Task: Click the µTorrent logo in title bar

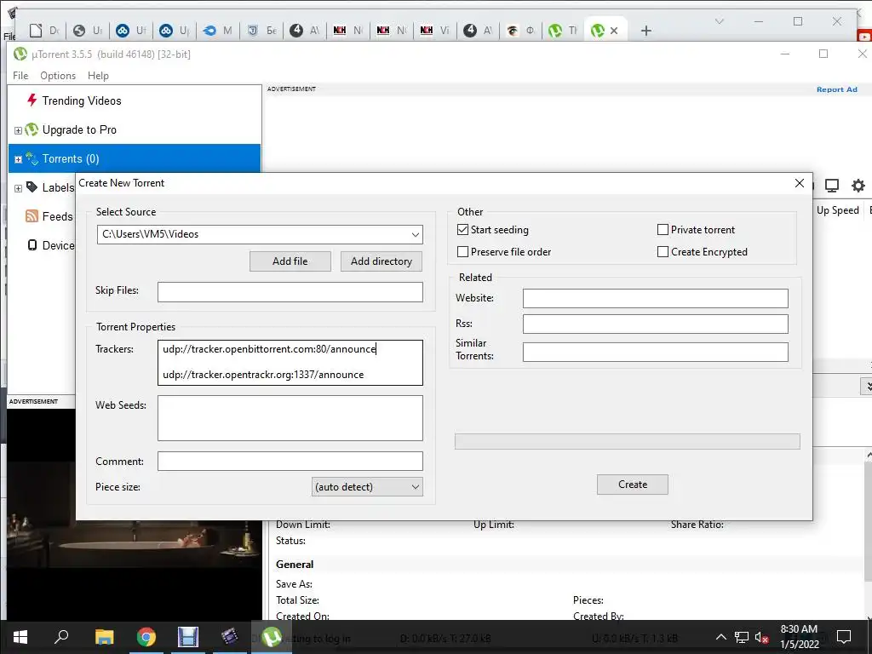Action: 20,54
